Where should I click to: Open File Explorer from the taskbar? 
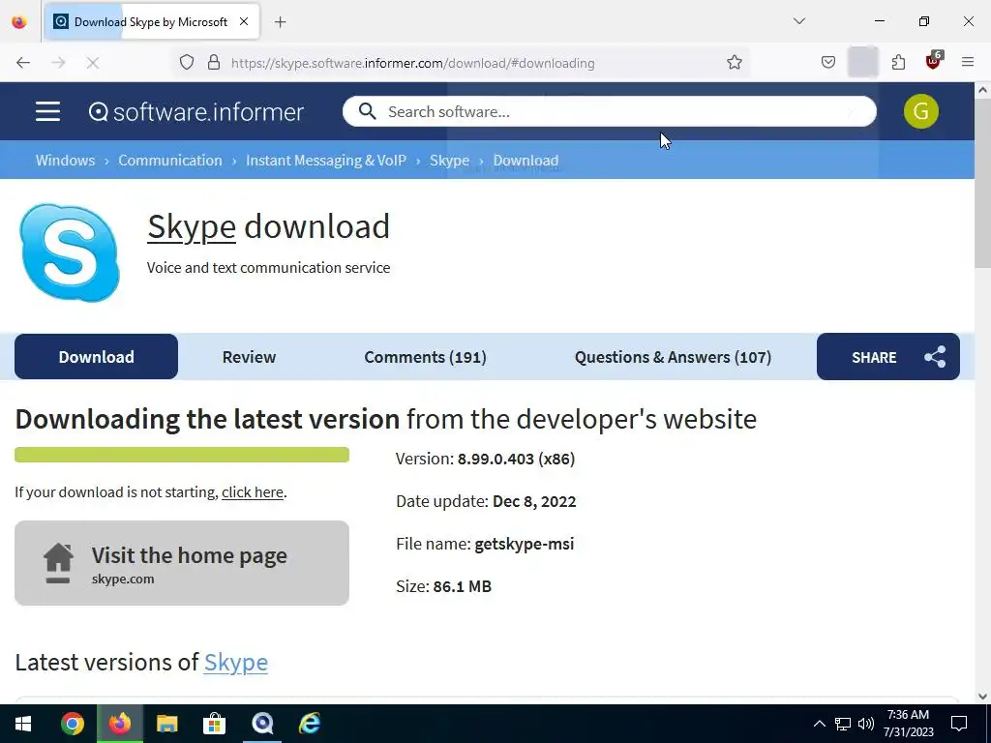pos(166,724)
